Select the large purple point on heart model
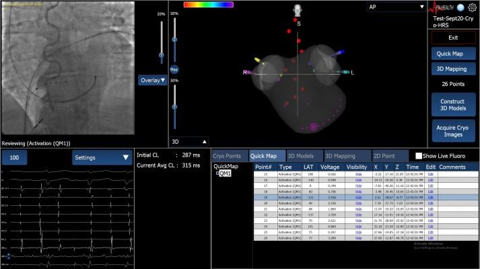This screenshot has height=269, width=480. [x=312, y=126]
